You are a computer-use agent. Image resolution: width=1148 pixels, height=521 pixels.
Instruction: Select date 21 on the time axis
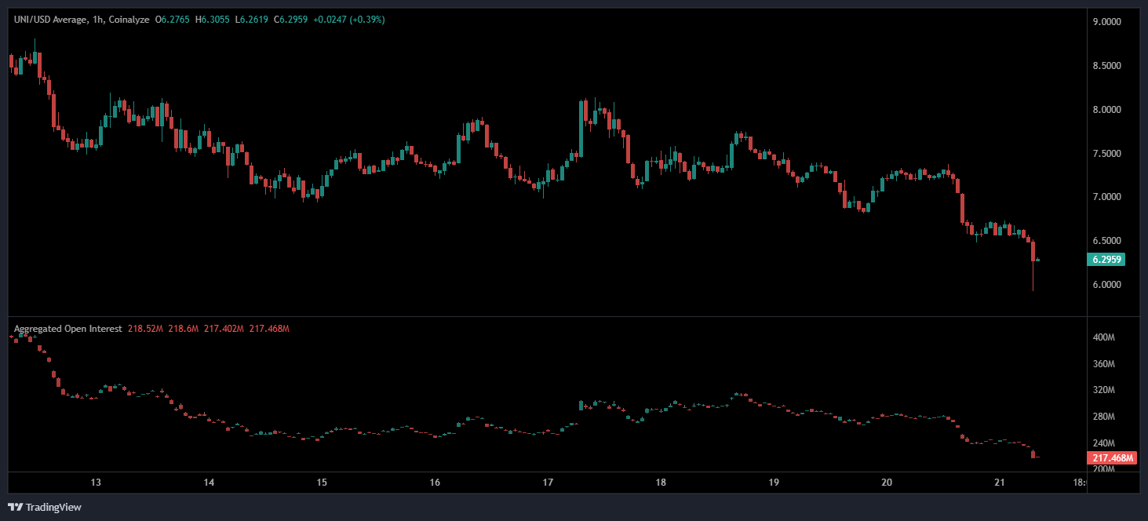coord(1000,483)
